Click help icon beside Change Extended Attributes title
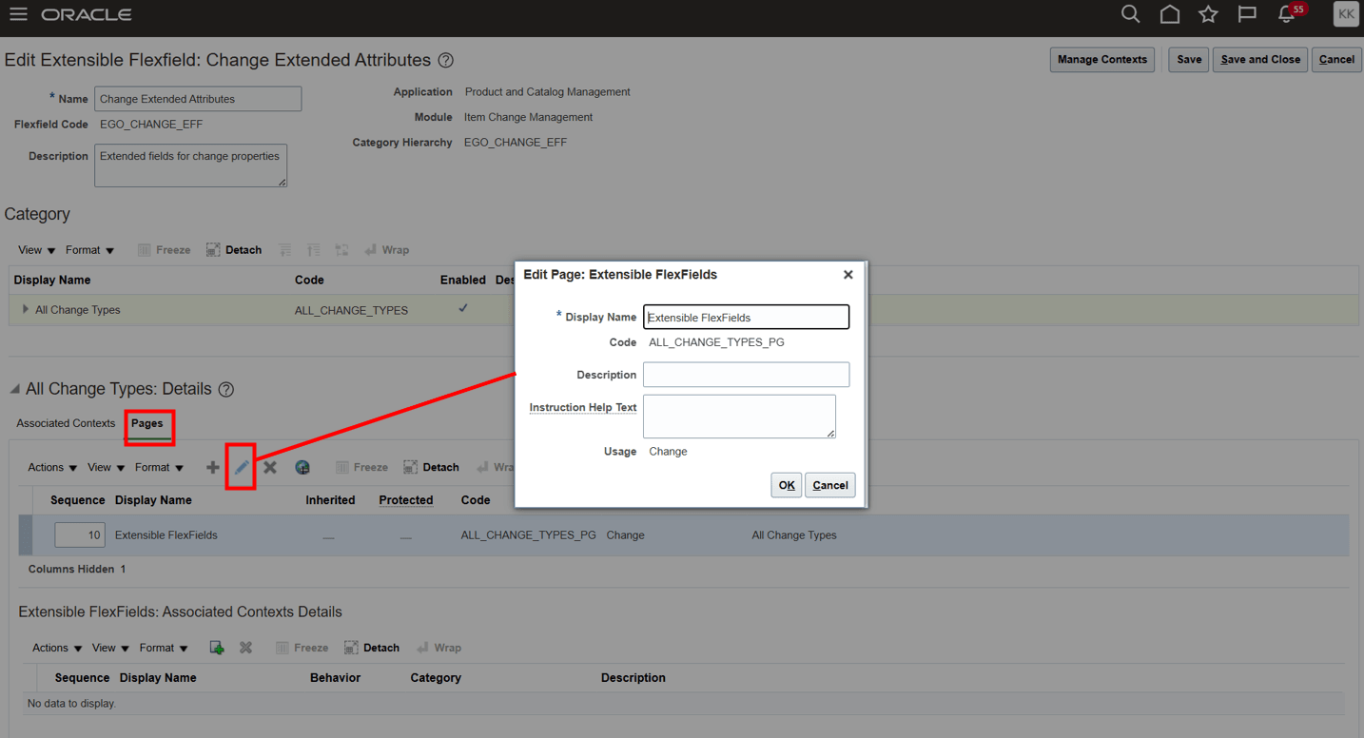The width and height of the screenshot is (1364, 738). click(445, 60)
